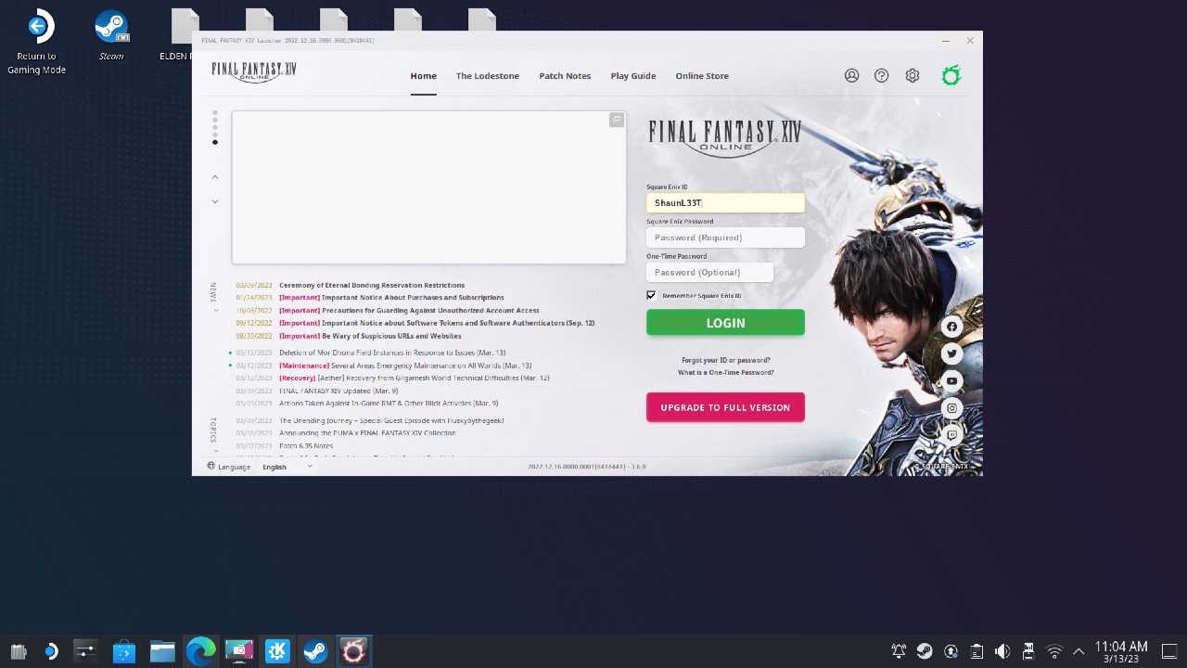Open the YouTube icon on the sidebar
This screenshot has width=1187, height=668.
951,380
